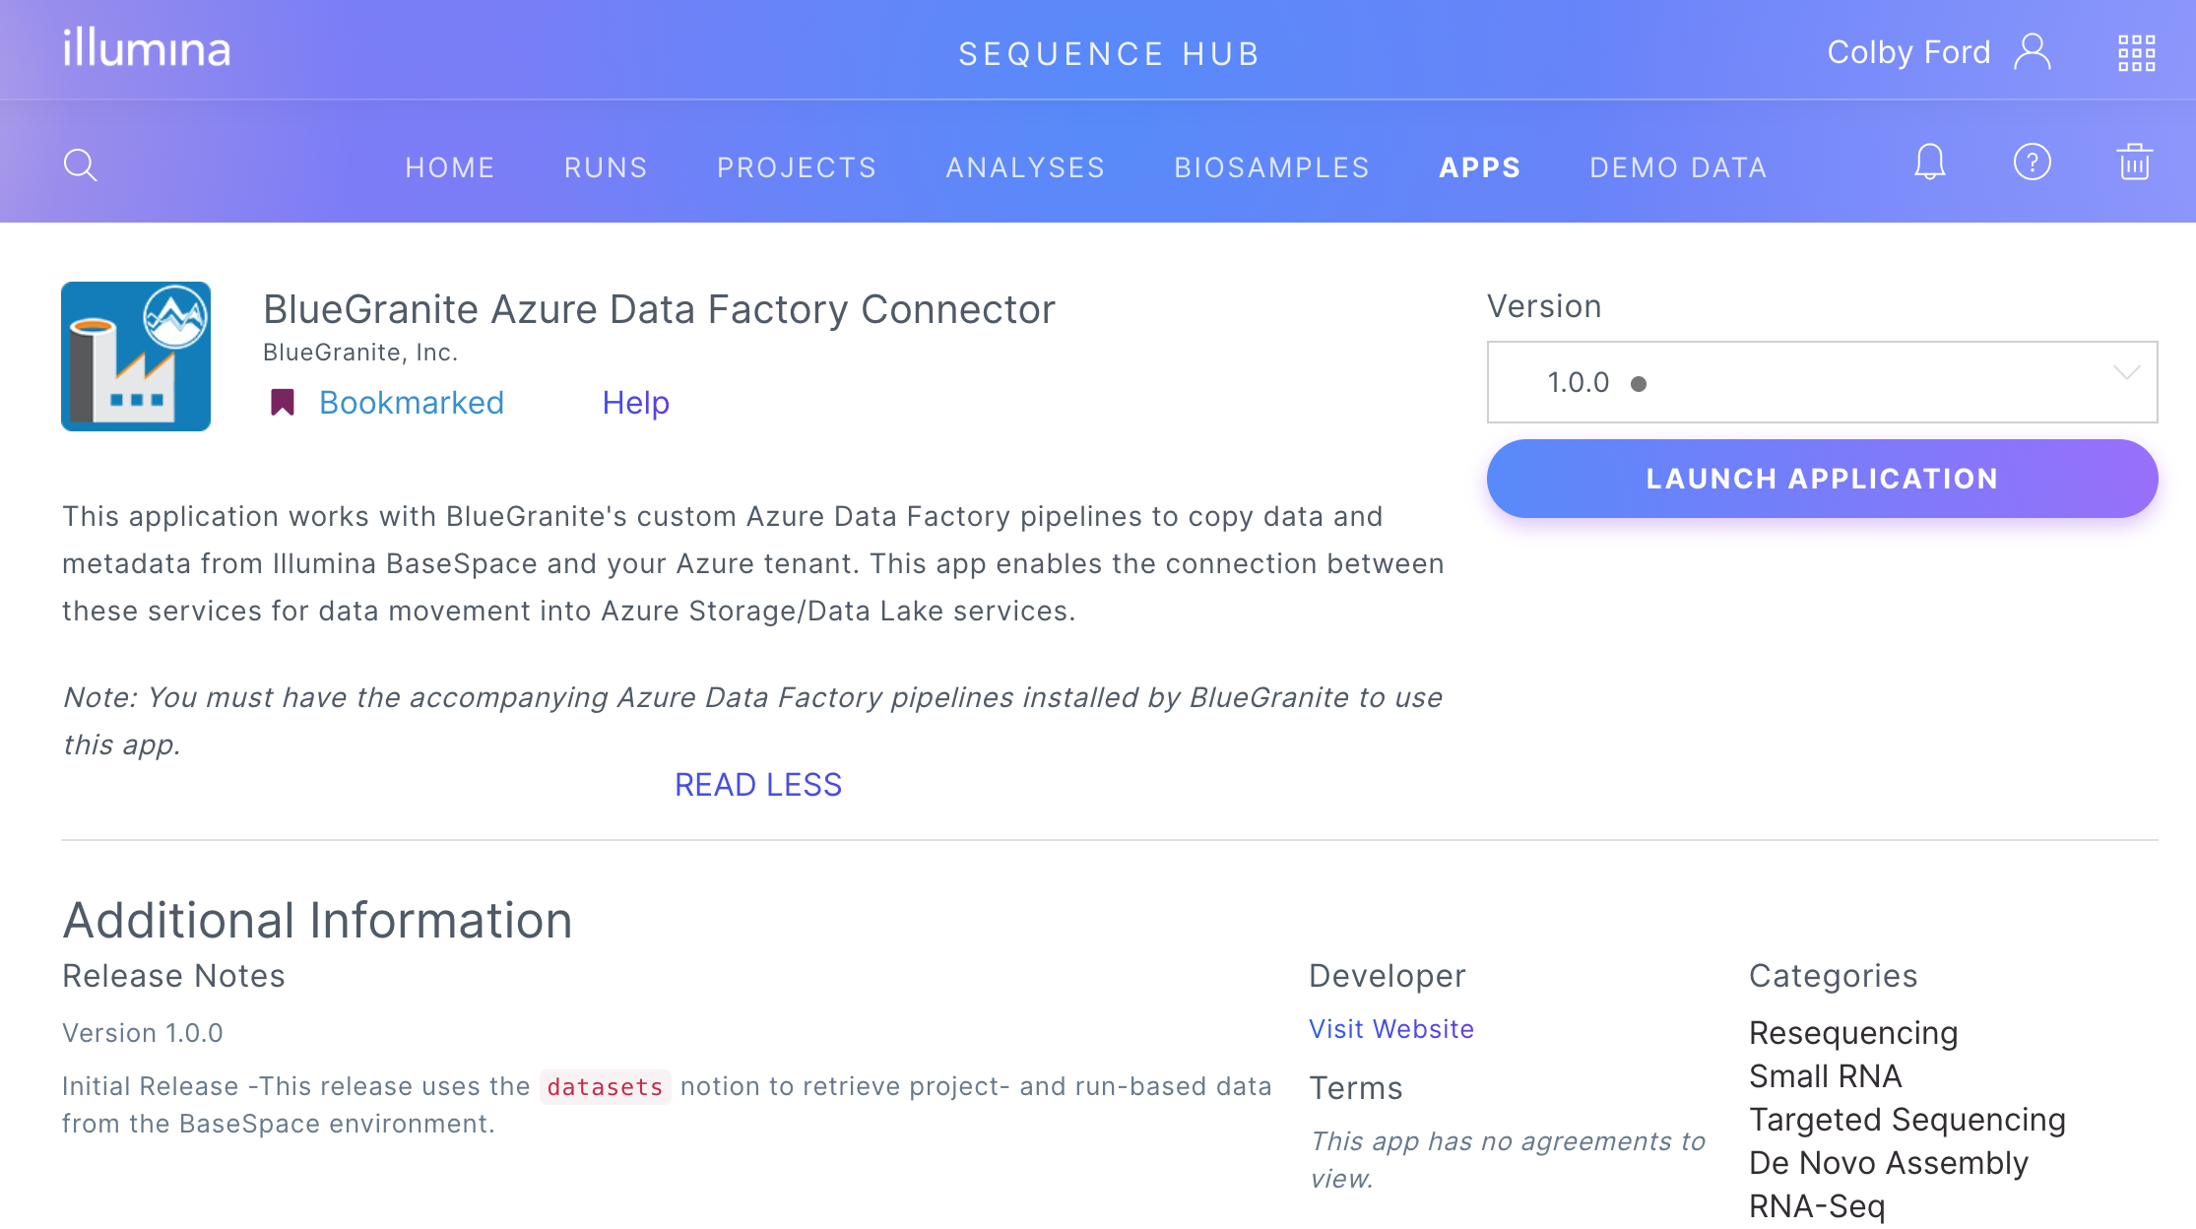
Task: Click the Sequence Hub title
Action: 1110,54
